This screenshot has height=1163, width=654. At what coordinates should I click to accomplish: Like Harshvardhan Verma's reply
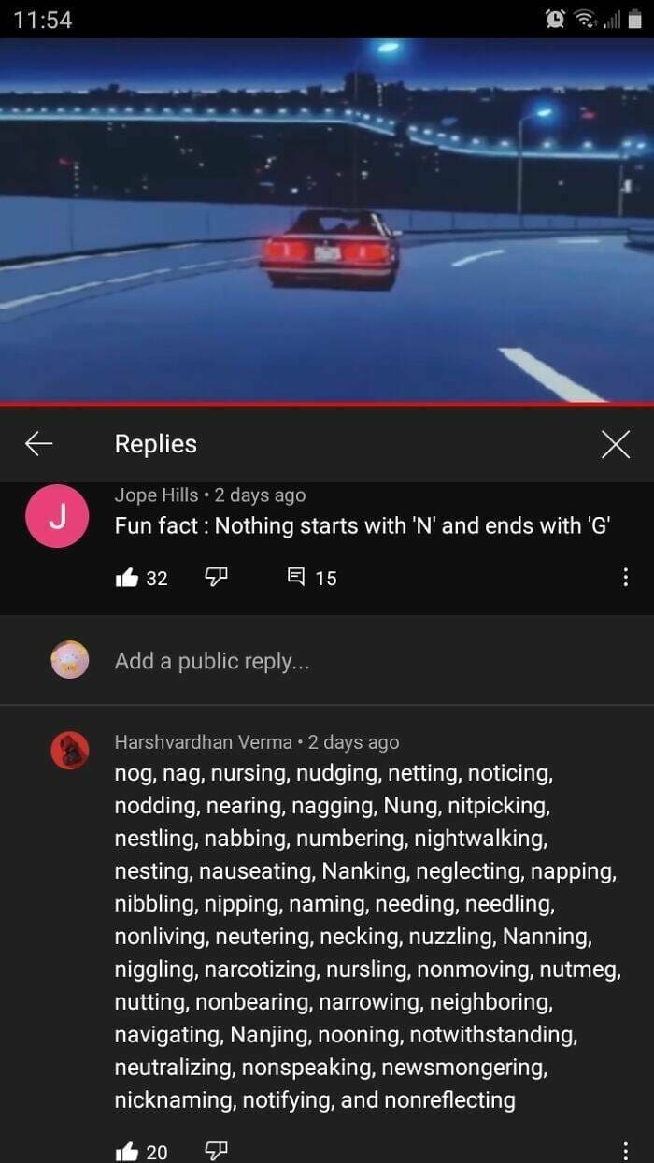[x=126, y=1153]
